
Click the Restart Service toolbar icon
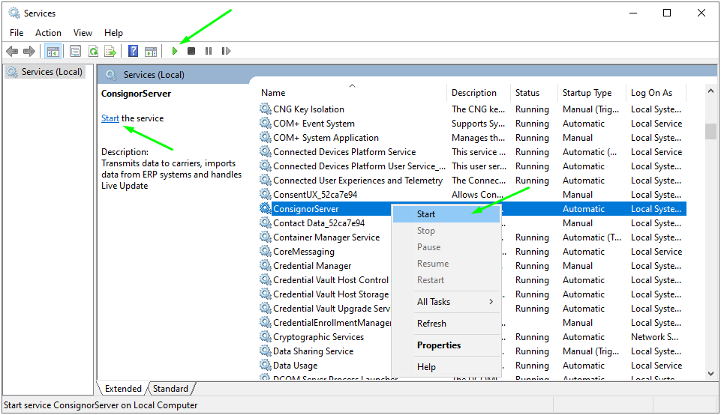[x=224, y=51]
